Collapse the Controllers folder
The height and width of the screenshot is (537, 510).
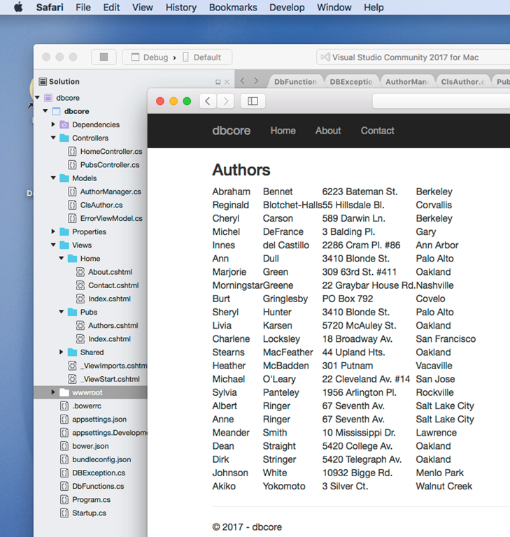pyautogui.click(x=53, y=138)
